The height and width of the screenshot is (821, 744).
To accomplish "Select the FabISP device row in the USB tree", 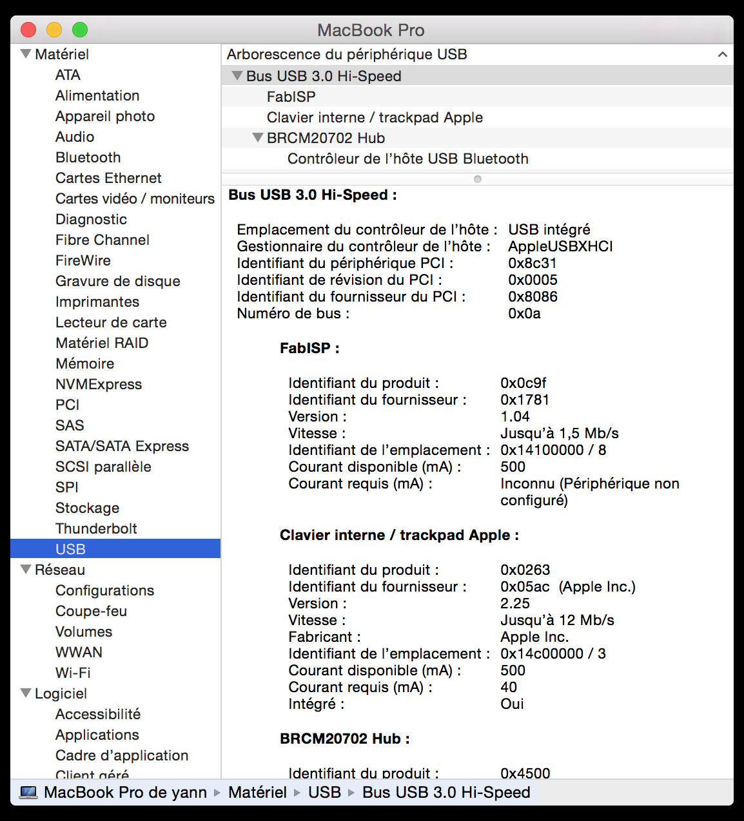I will point(477,97).
